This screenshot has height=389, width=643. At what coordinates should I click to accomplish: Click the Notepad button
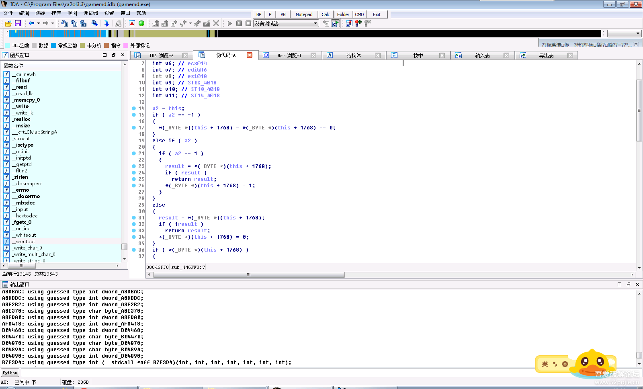(304, 14)
